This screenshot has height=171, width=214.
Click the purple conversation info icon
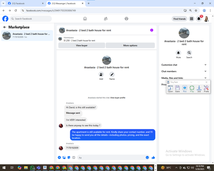[152, 30]
